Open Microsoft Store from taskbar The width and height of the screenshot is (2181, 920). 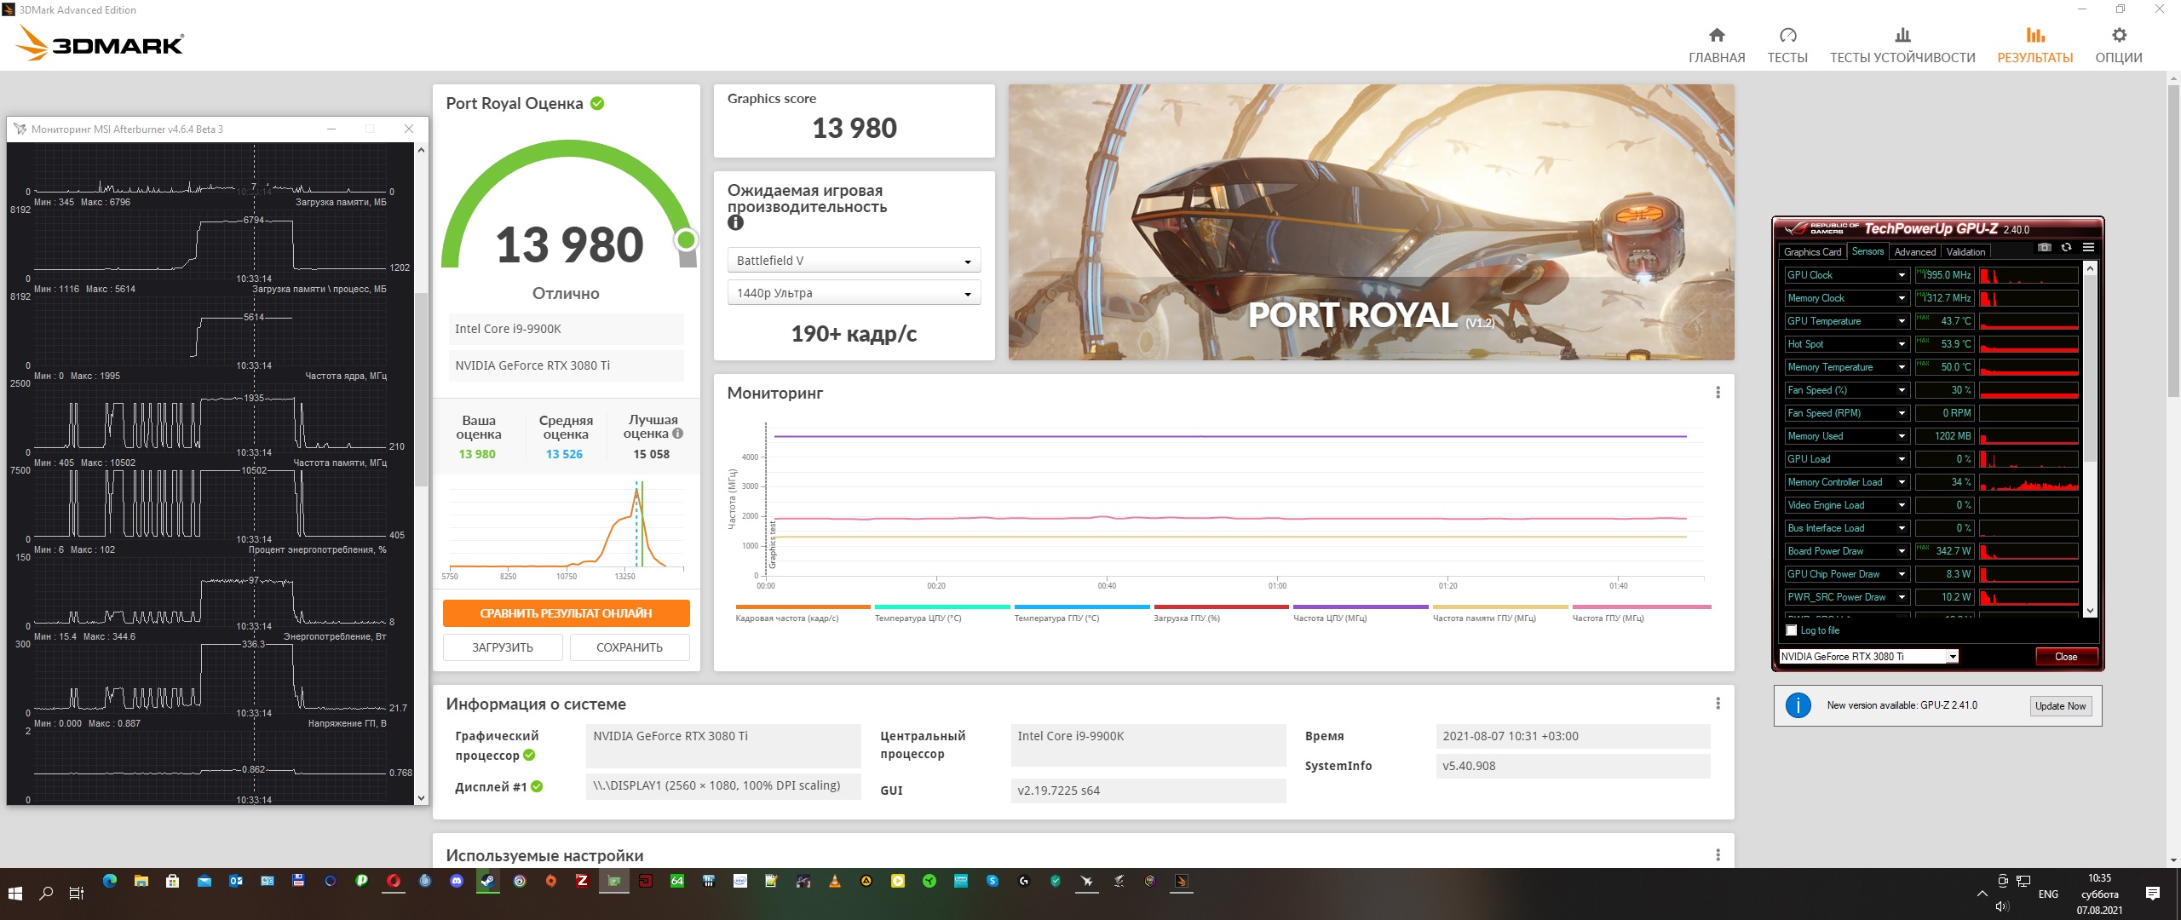point(173,882)
